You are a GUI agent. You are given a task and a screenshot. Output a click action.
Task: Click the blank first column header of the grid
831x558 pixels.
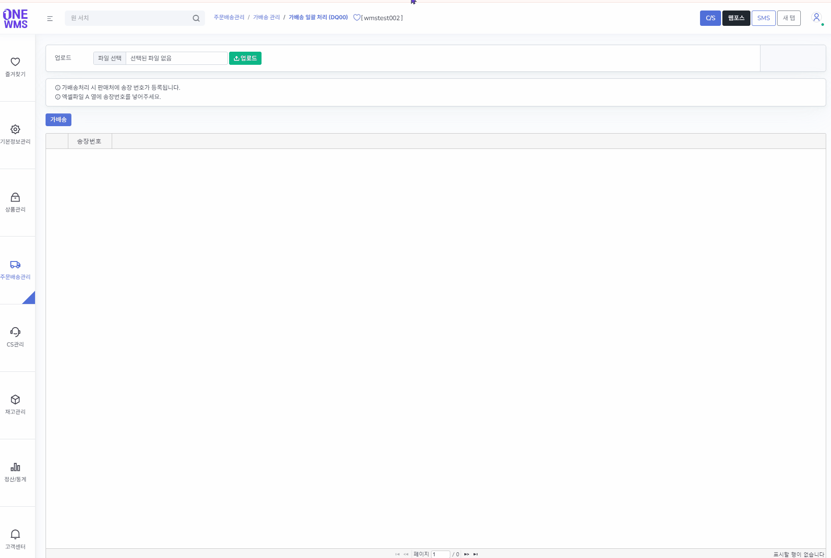[57, 141]
